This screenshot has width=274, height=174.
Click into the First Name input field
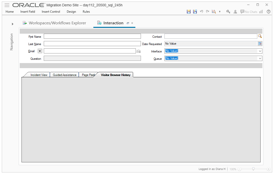click(92, 36)
